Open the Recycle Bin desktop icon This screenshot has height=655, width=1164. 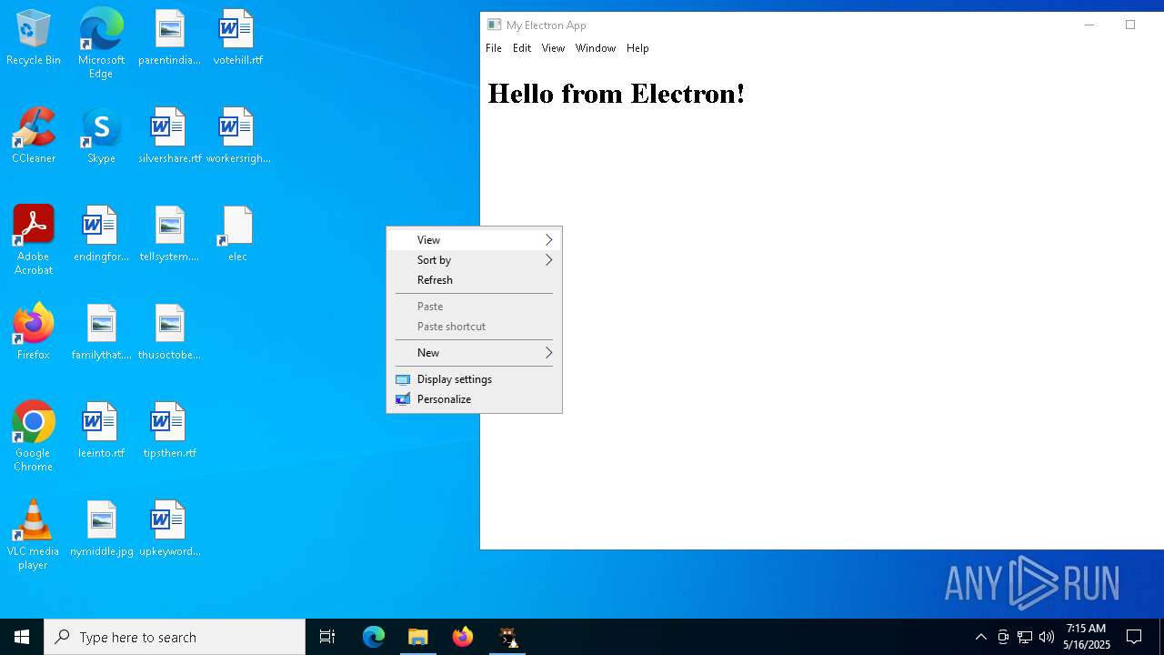point(34,38)
